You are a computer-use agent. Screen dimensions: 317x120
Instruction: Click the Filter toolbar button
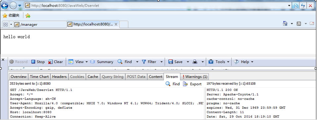pos(149,62)
